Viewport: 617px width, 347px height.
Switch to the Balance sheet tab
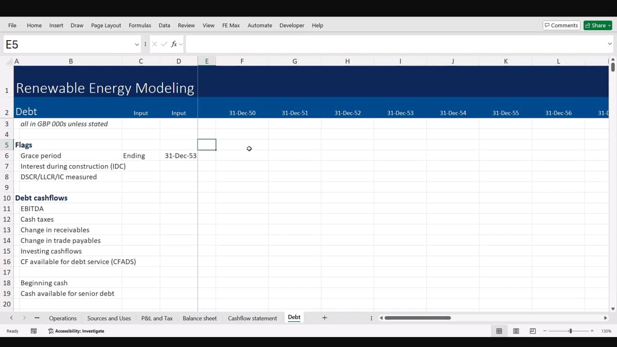tap(199, 318)
